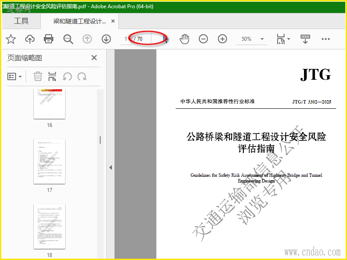Viewport: 347px width, 260px height.
Task: Click the fit page width icon
Action: point(281,39)
